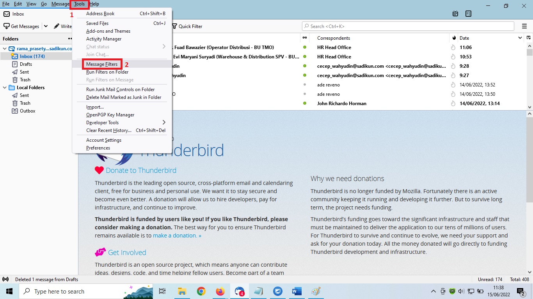Screen dimensions: 533x299
Task: Toggle read status of 10:53 message
Action: tap(305, 56)
